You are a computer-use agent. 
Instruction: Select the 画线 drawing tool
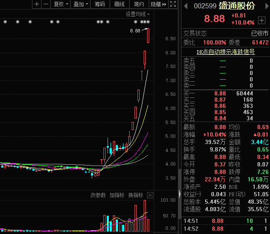(x=120, y=4)
